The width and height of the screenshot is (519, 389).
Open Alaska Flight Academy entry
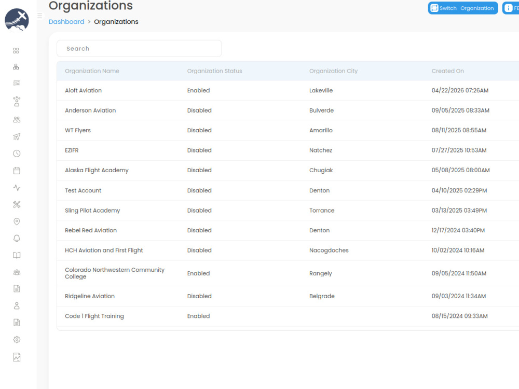coord(97,170)
